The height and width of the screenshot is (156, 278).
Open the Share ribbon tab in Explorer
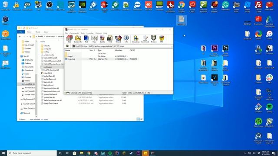[38, 32]
